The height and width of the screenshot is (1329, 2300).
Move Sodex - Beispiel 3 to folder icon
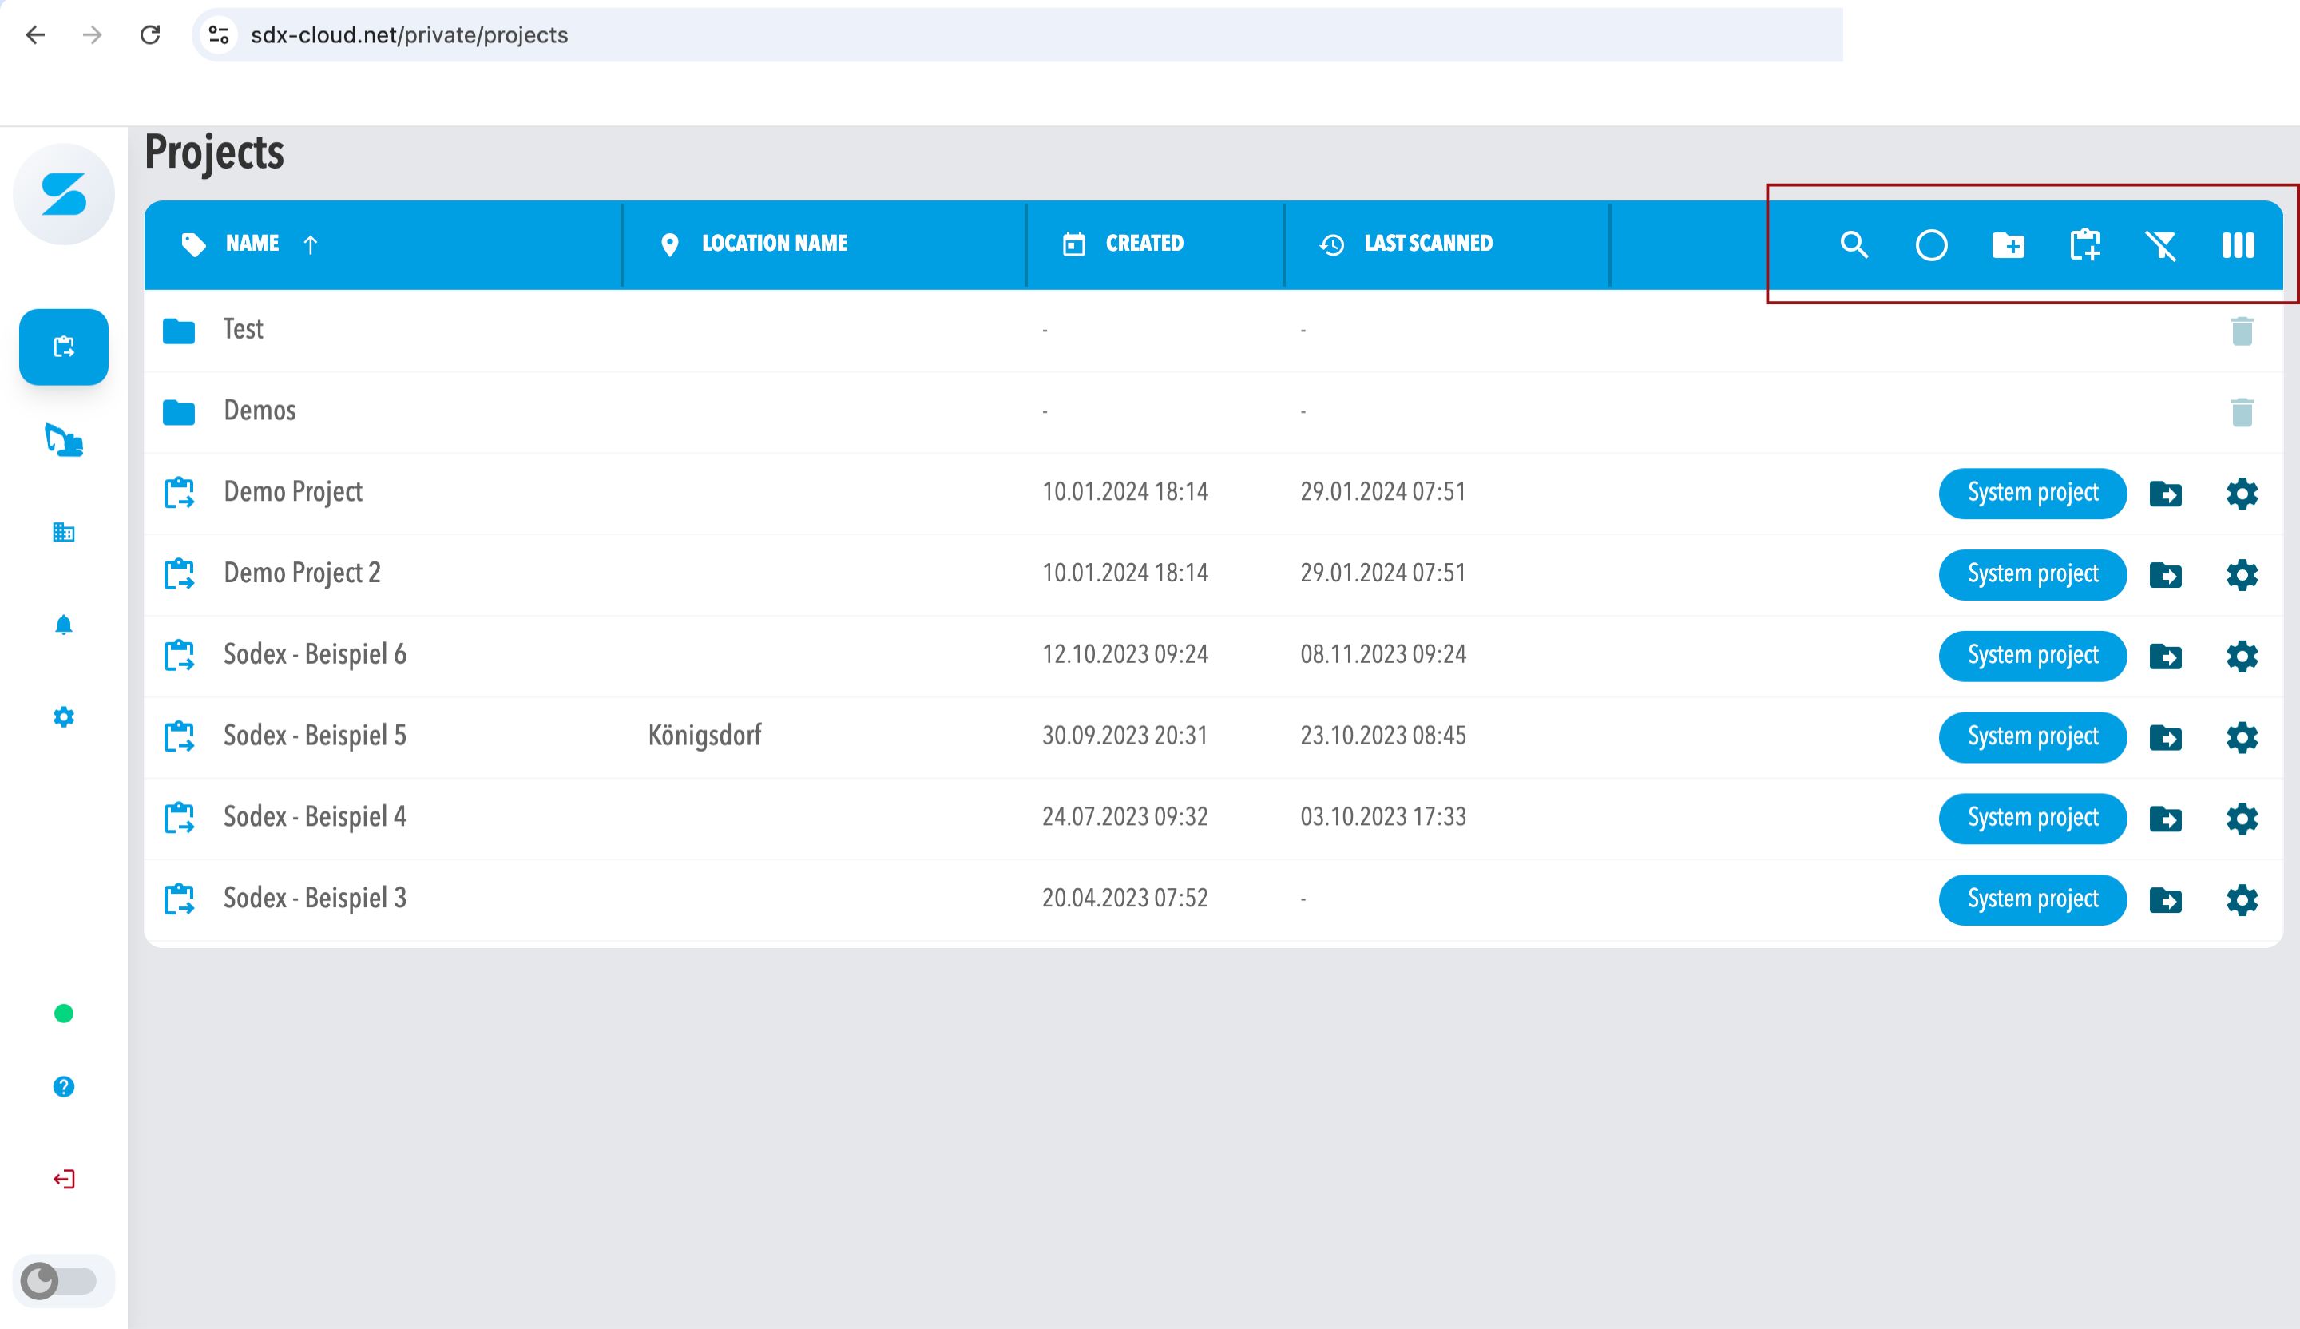coord(2165,899)
